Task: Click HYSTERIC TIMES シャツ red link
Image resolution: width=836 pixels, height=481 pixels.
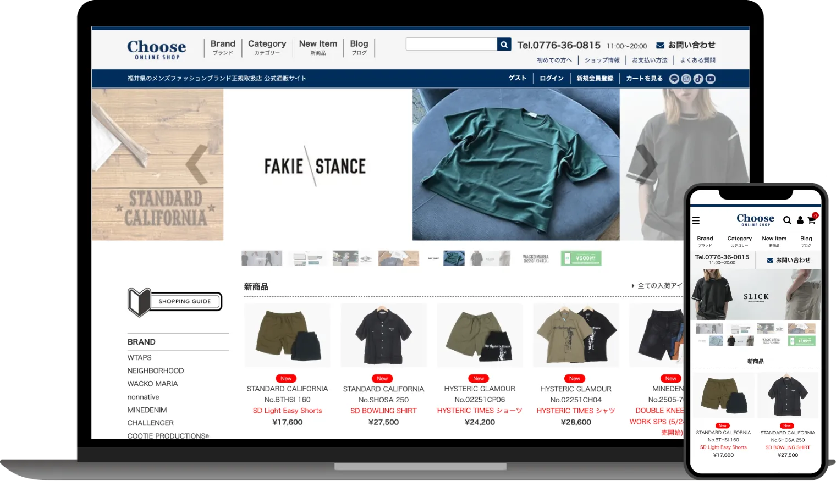Action: (576, 411)
